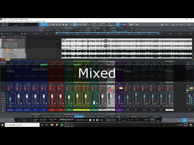Viewport: 194px width, 145px height.
Task: Click the Play button in the transport
Action: click(94, 120)
